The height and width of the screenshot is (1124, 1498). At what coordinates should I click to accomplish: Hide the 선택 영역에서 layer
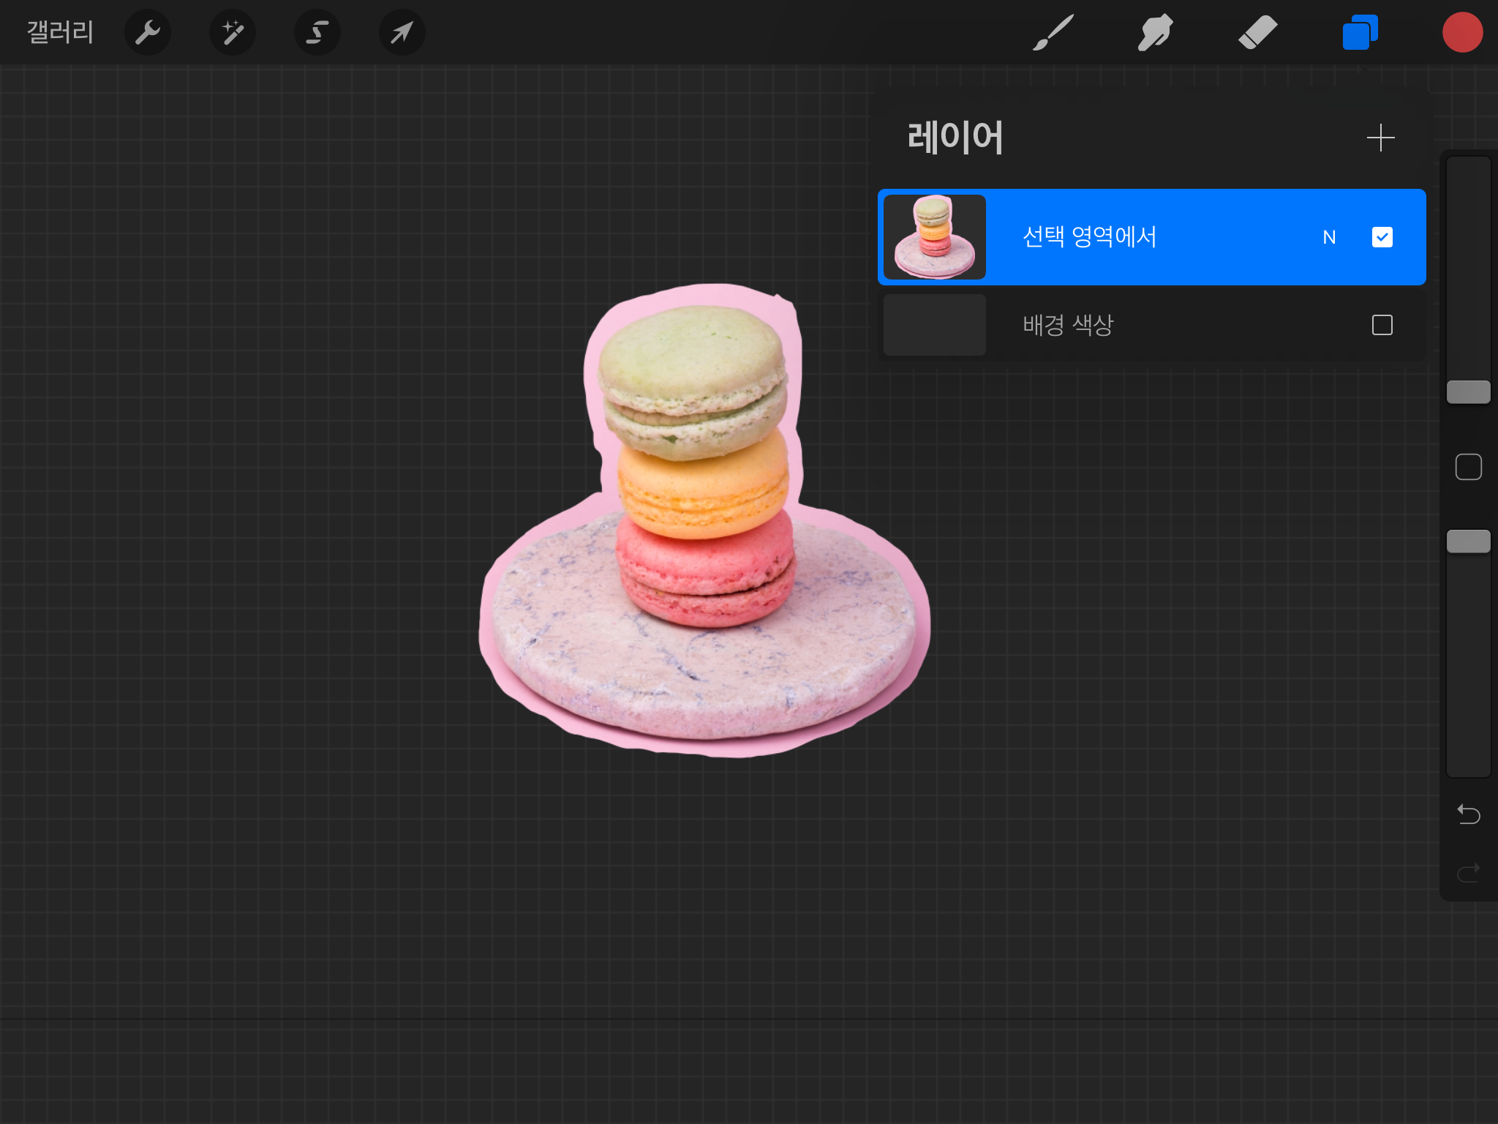click(1382, 237)
